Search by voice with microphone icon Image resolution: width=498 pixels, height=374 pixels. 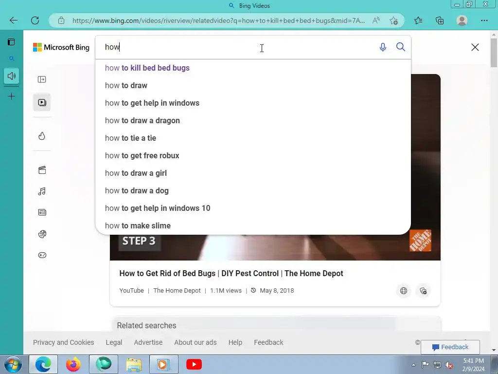point(383,47)
